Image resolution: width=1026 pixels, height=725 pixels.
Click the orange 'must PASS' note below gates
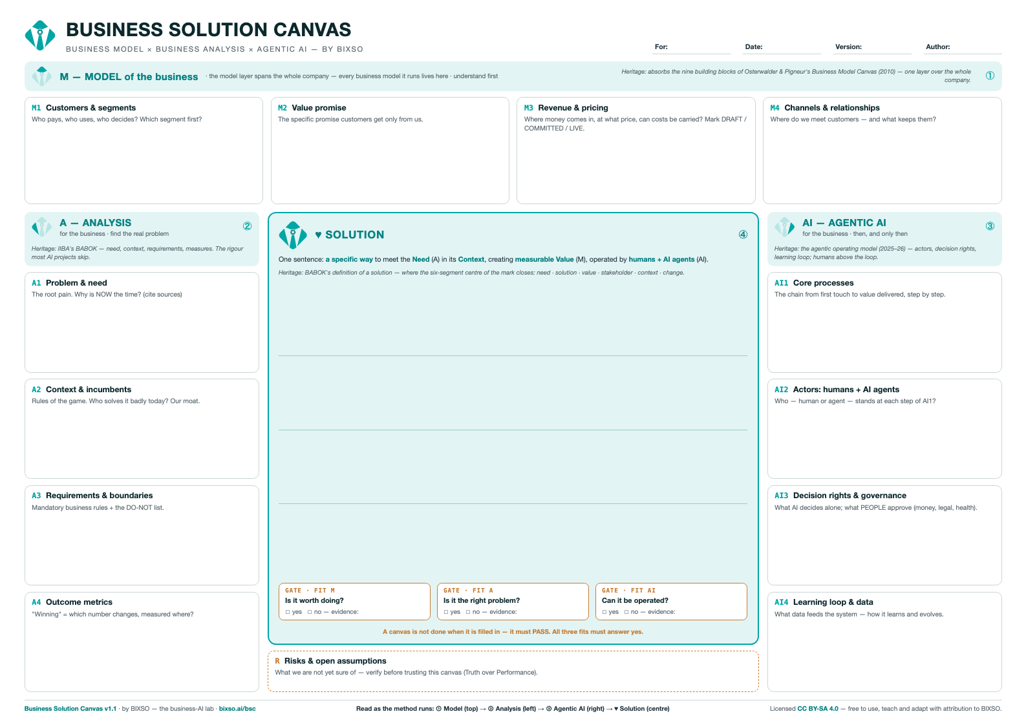click(x=513, y=632)
